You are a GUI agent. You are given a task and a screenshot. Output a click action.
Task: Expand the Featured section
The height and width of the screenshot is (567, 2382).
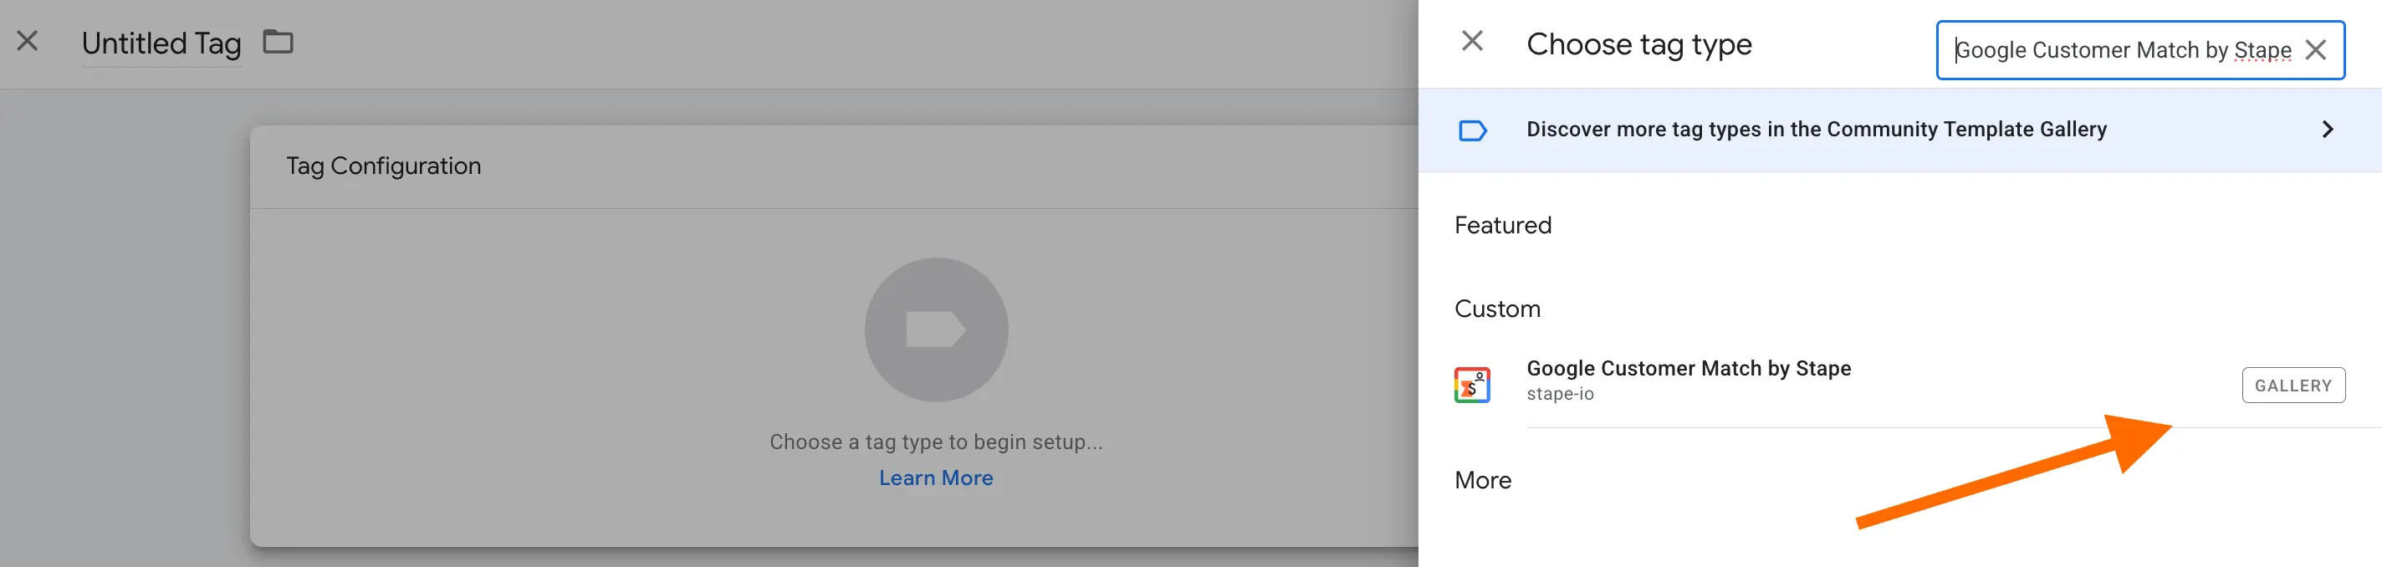(x=1501, y=225)
